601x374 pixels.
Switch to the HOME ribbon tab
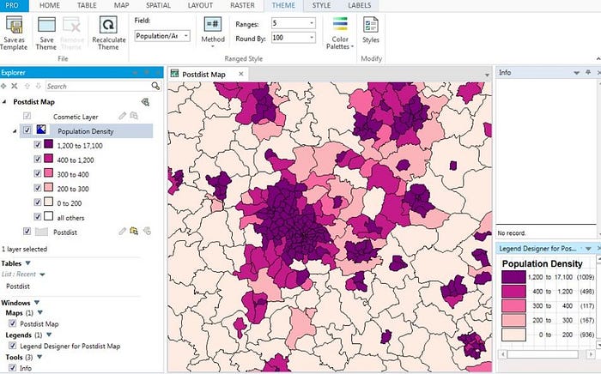click(50, 5)
